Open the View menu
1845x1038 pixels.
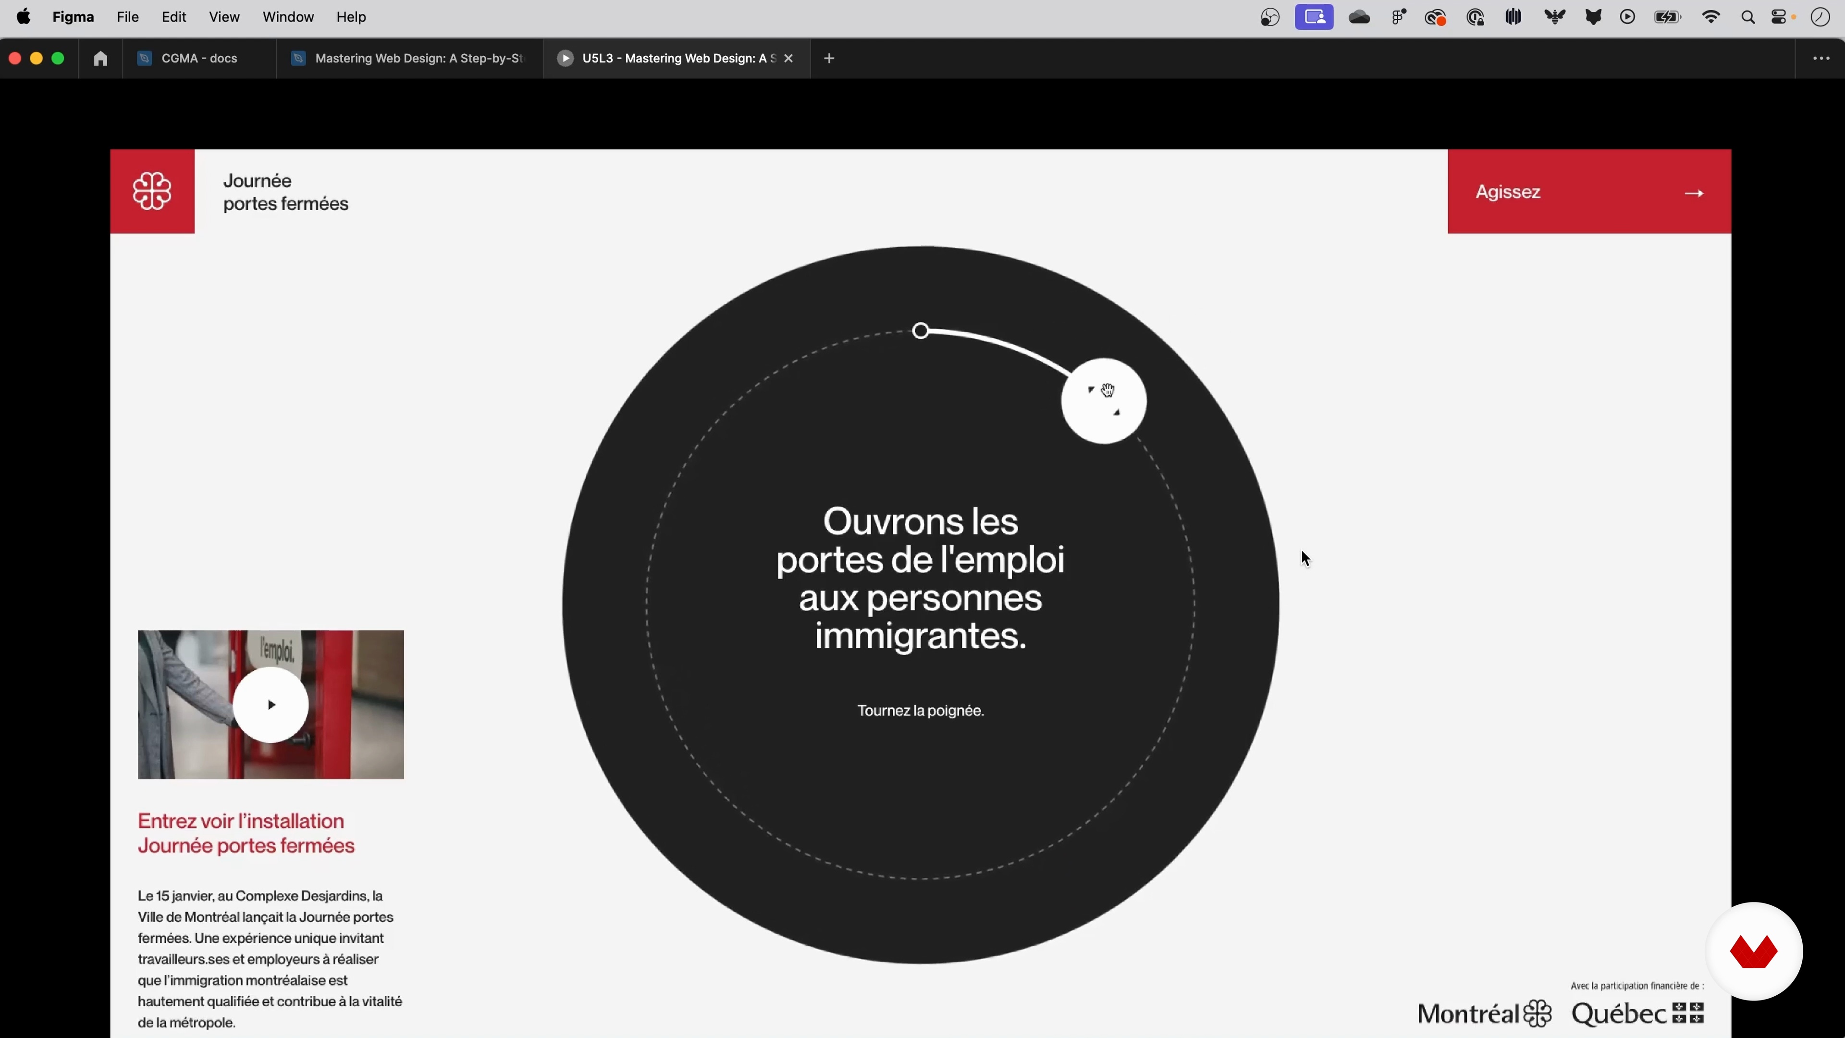pyautogui.click(x=224, y=17)
